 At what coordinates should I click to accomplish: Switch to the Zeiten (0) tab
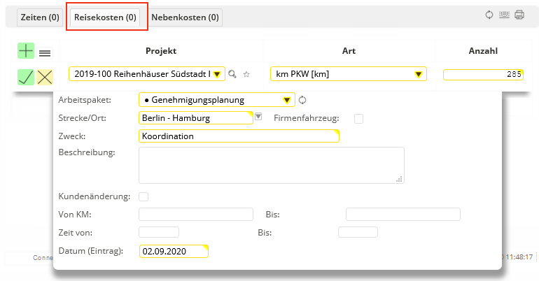pos(39,17)
